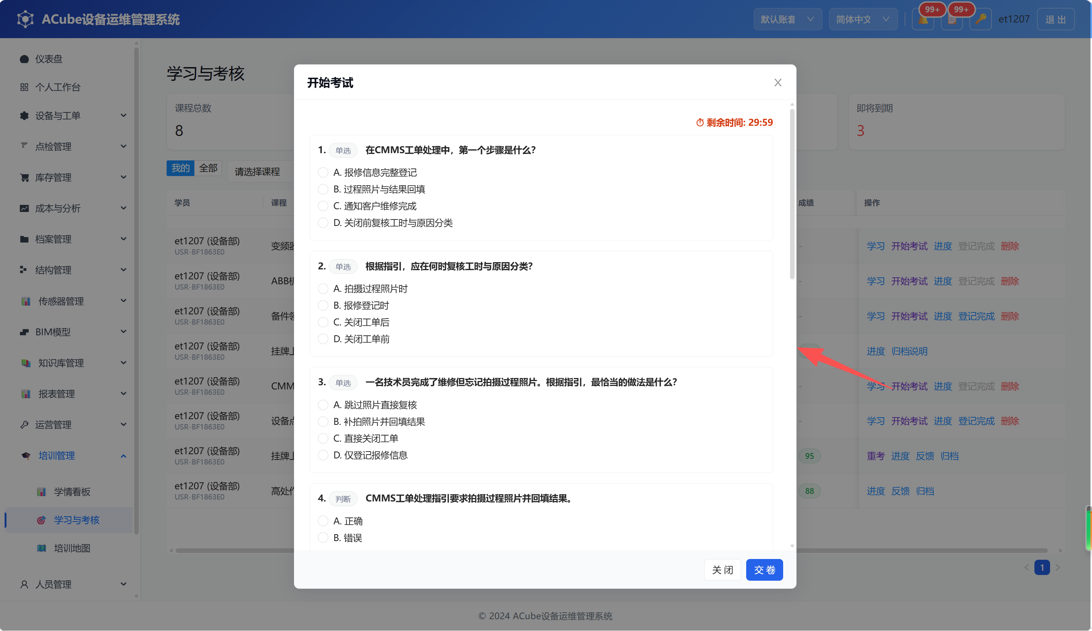Open the notification bell icon
Image resolution: width=1092 pixels, height=631 pixels.
point(923,19)
